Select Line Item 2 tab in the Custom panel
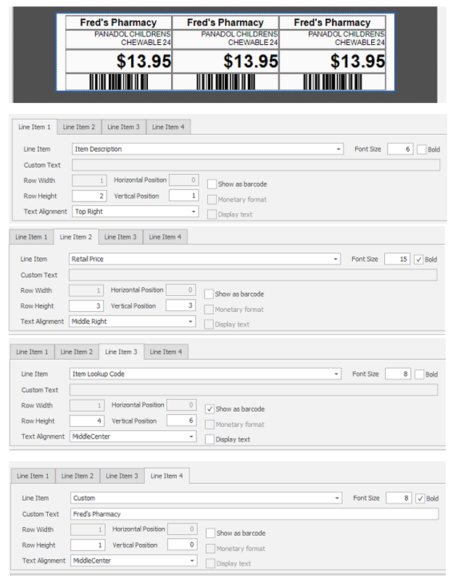The height and width of the screenshot is (583, 453). coord(78,476)
